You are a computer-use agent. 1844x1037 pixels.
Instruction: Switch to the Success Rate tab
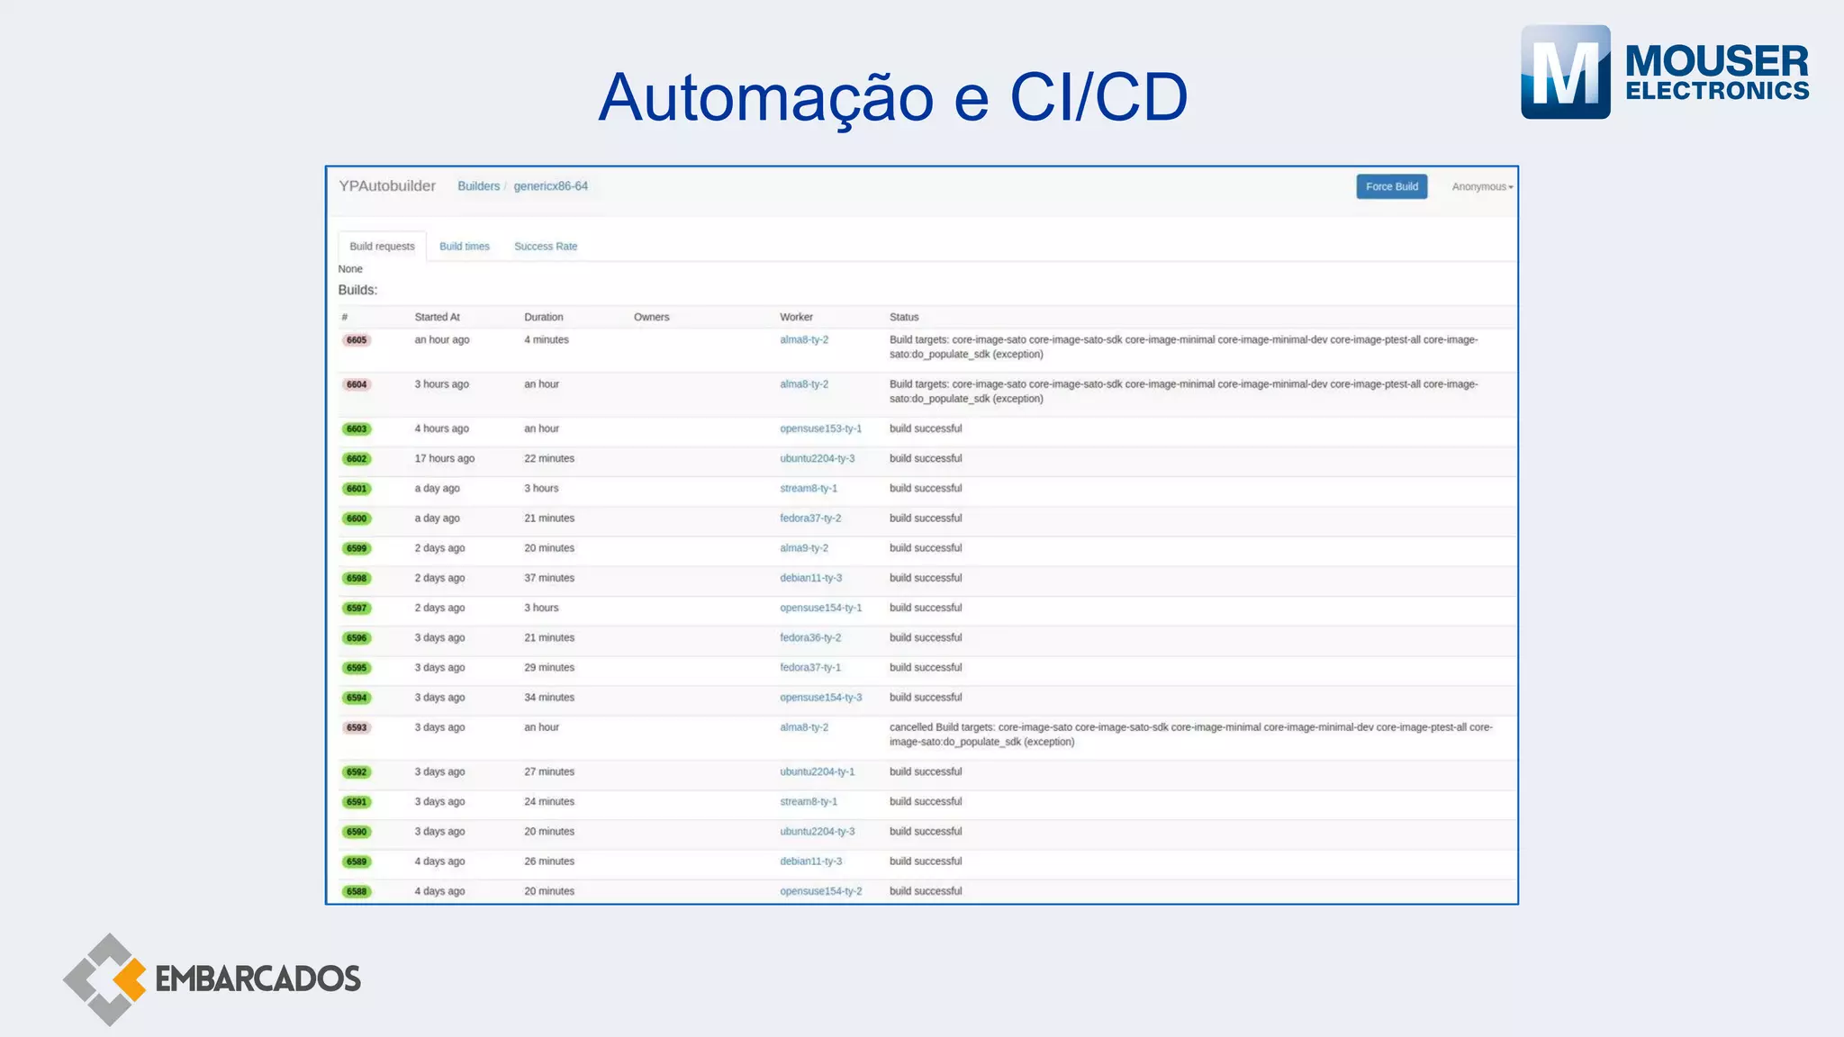[x=546, y=246]
